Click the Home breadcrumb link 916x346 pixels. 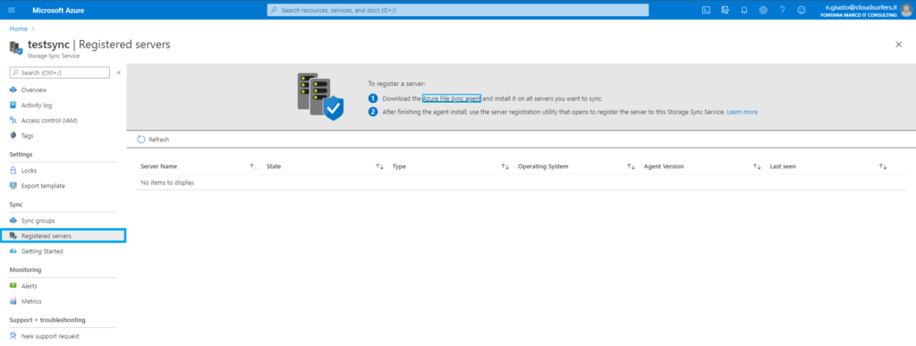click(18, 29)
